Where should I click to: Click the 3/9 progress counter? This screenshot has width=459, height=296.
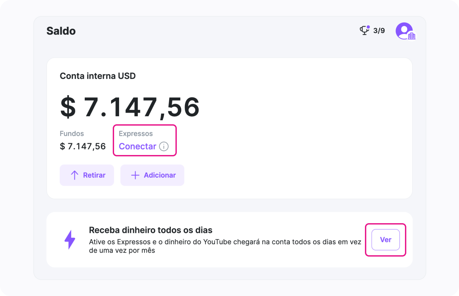(379, 31)
